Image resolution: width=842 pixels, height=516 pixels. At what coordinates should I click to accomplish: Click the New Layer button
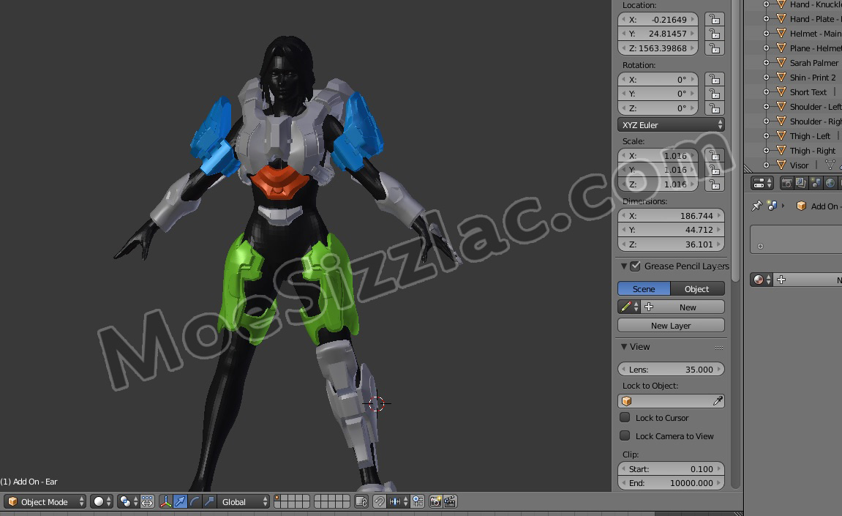(x=672, y=325)
